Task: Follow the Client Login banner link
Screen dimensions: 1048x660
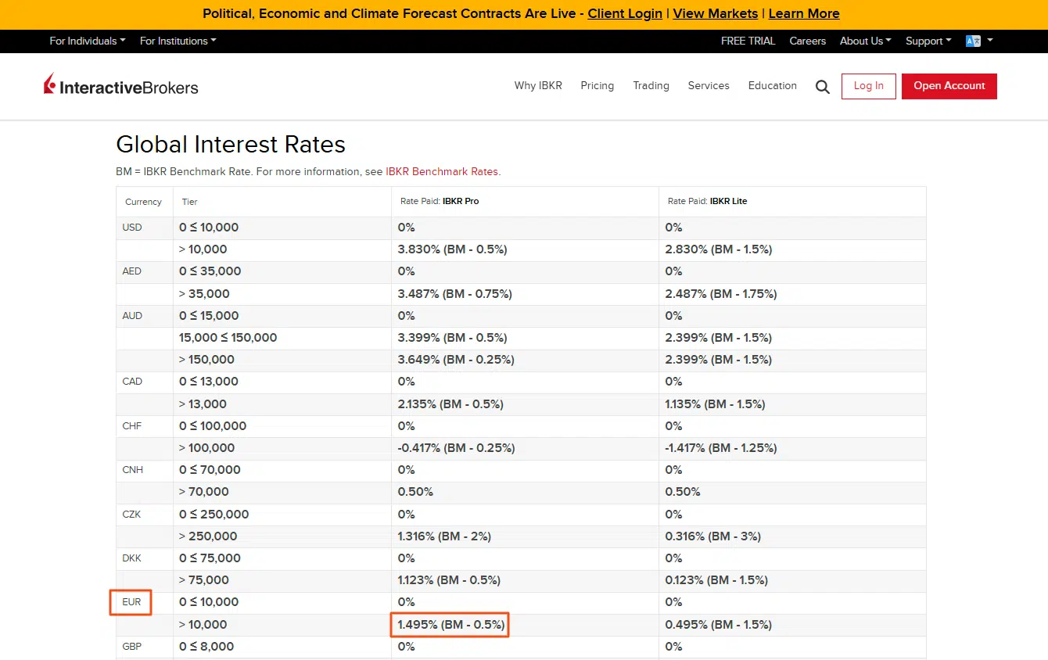Action: pos(625,14)
